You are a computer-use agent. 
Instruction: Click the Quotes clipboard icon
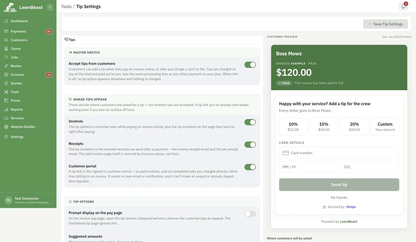[x=6, y=83]
